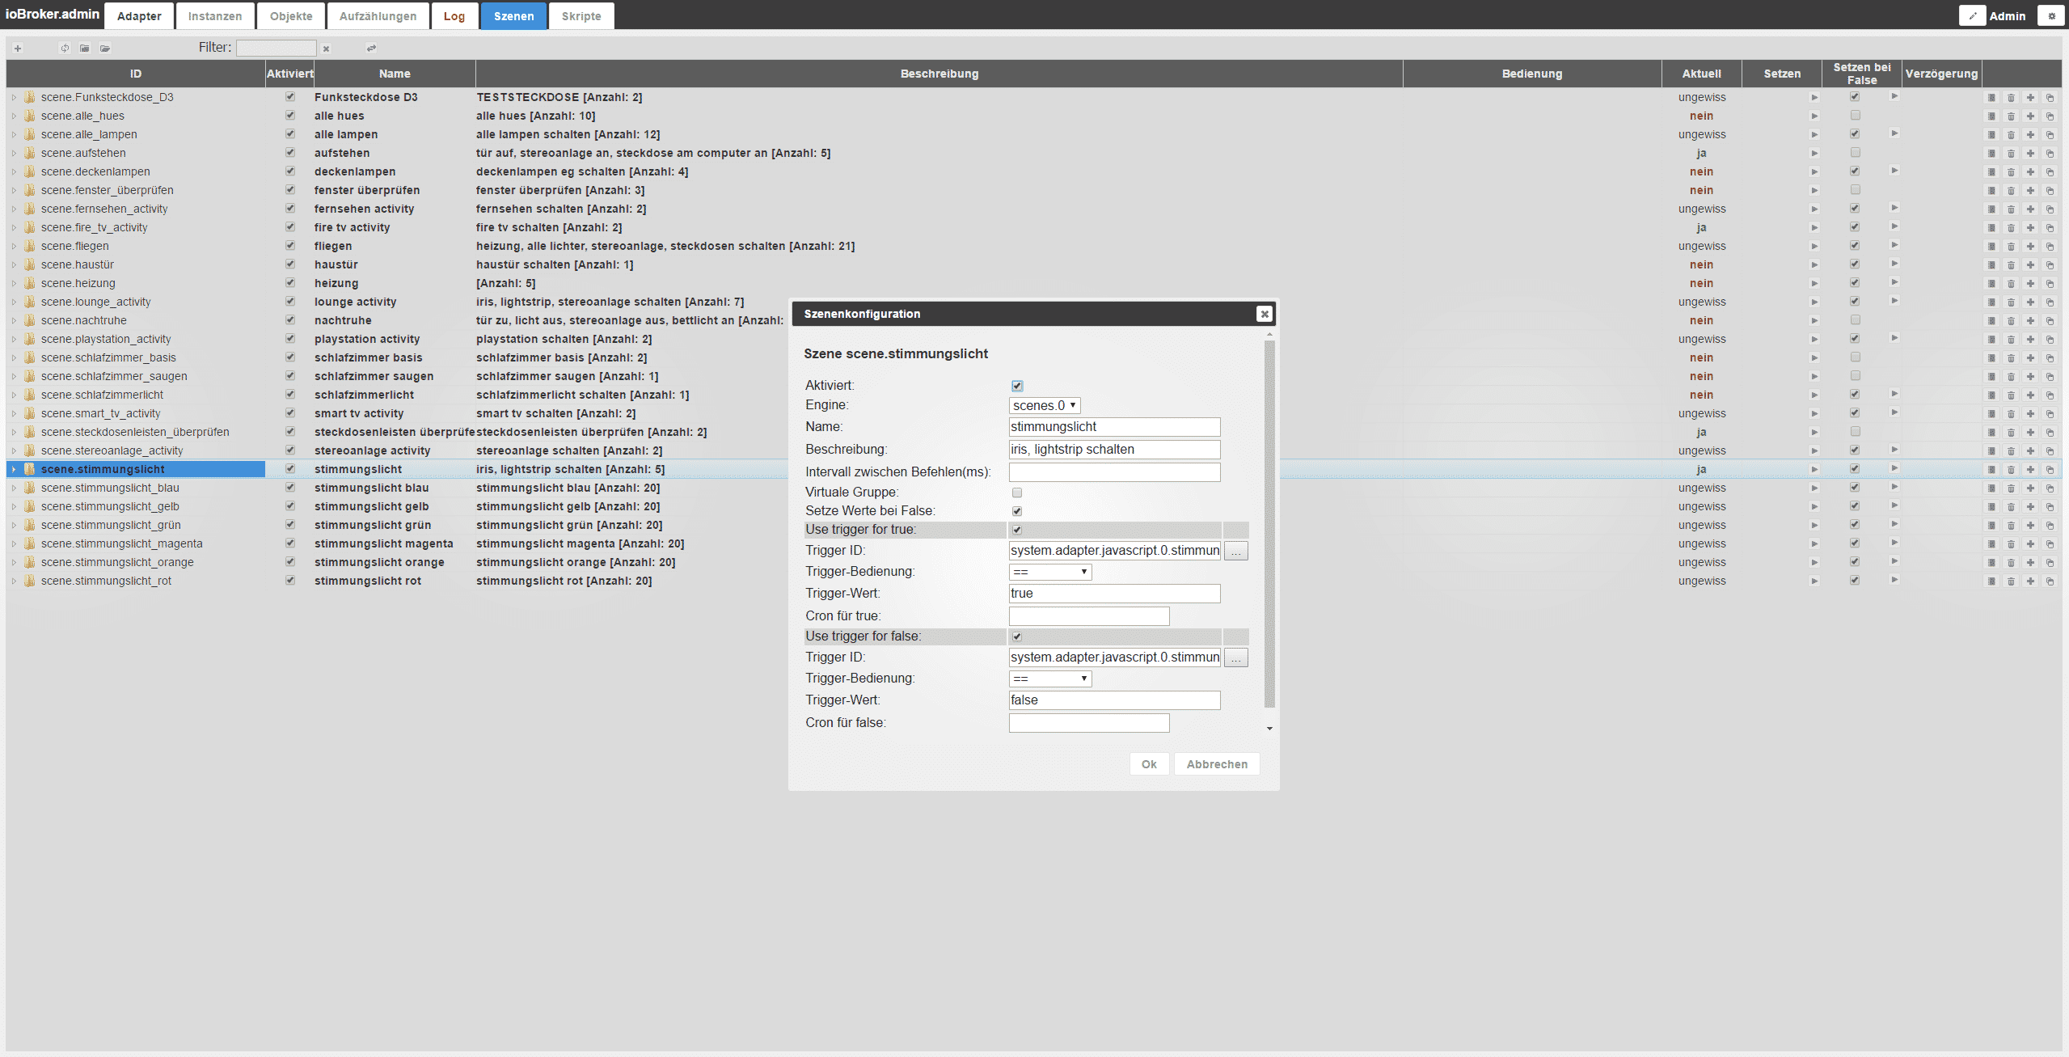Viewport: 2069px width, 1057px height.
Task: Enable the Virtuale Gruppe checkbox
Action: point(1017,493)
